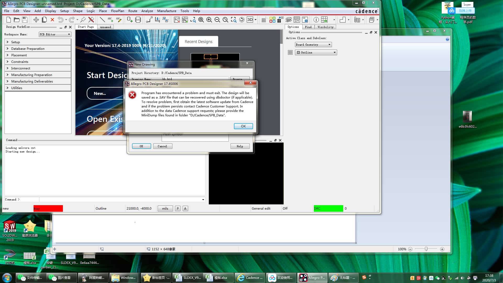Click the Zoom Previous icon

(x=225, y=20)
